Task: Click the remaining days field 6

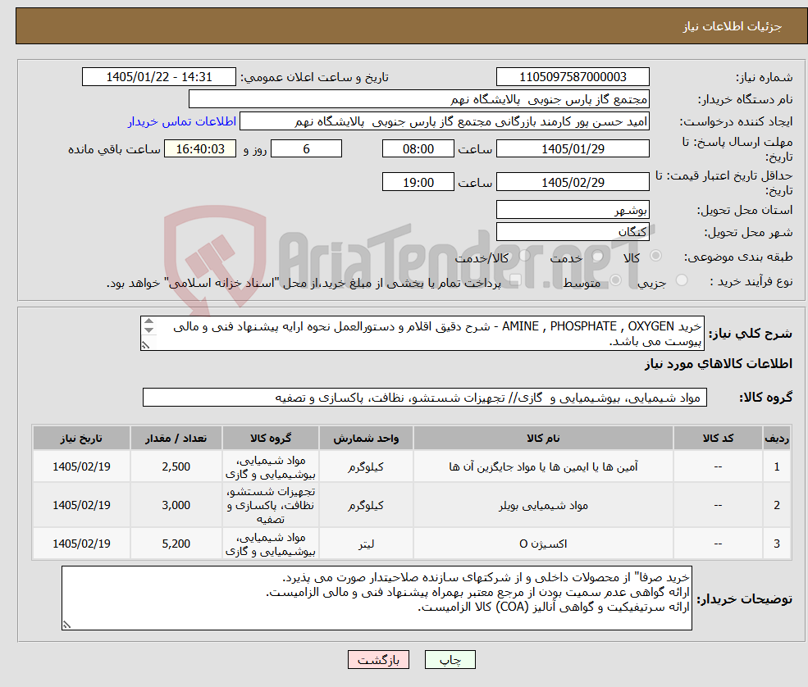Action: (306, 149)
